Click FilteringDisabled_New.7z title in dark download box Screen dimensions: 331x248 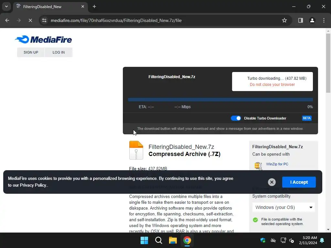pos(172,77)
